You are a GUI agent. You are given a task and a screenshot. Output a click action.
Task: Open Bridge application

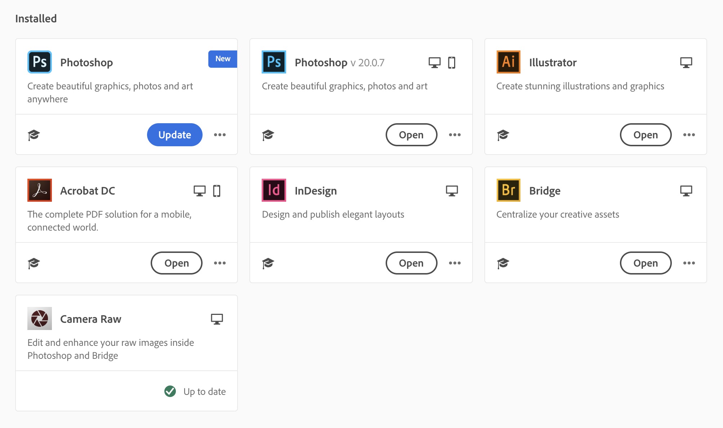pyautogui.click(x=645, y=263)
